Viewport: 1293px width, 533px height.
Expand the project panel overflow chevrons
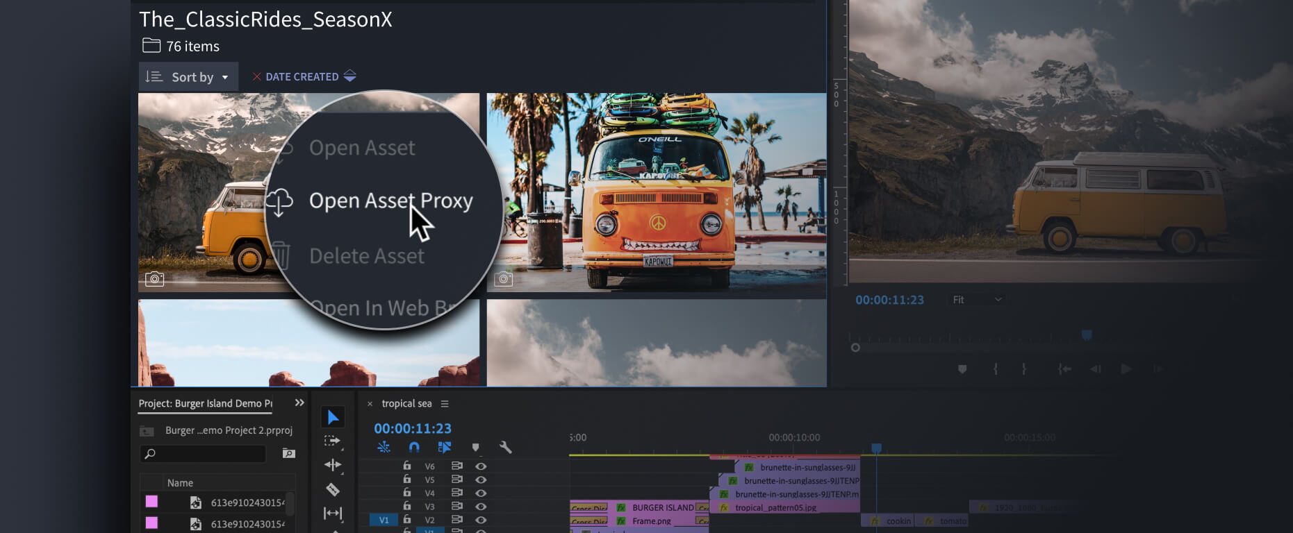coord(299,403)
